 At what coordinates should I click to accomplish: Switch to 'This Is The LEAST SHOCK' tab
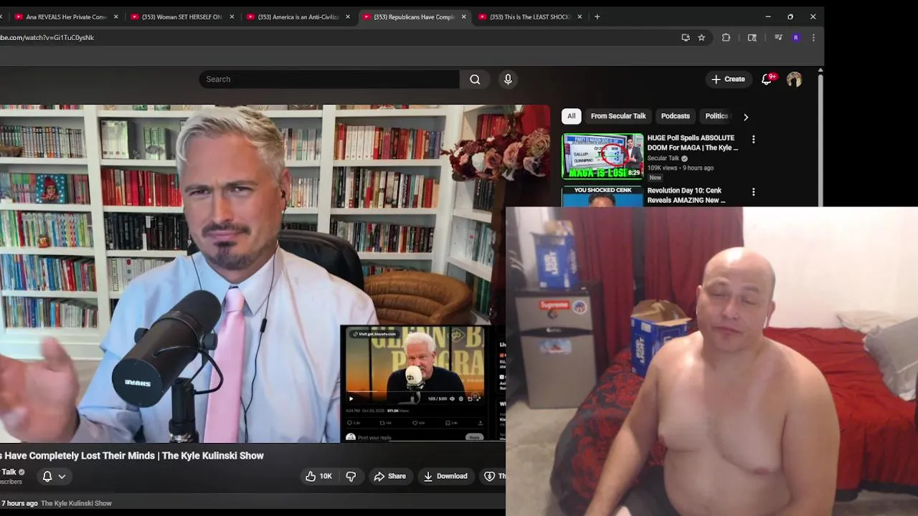530,16
